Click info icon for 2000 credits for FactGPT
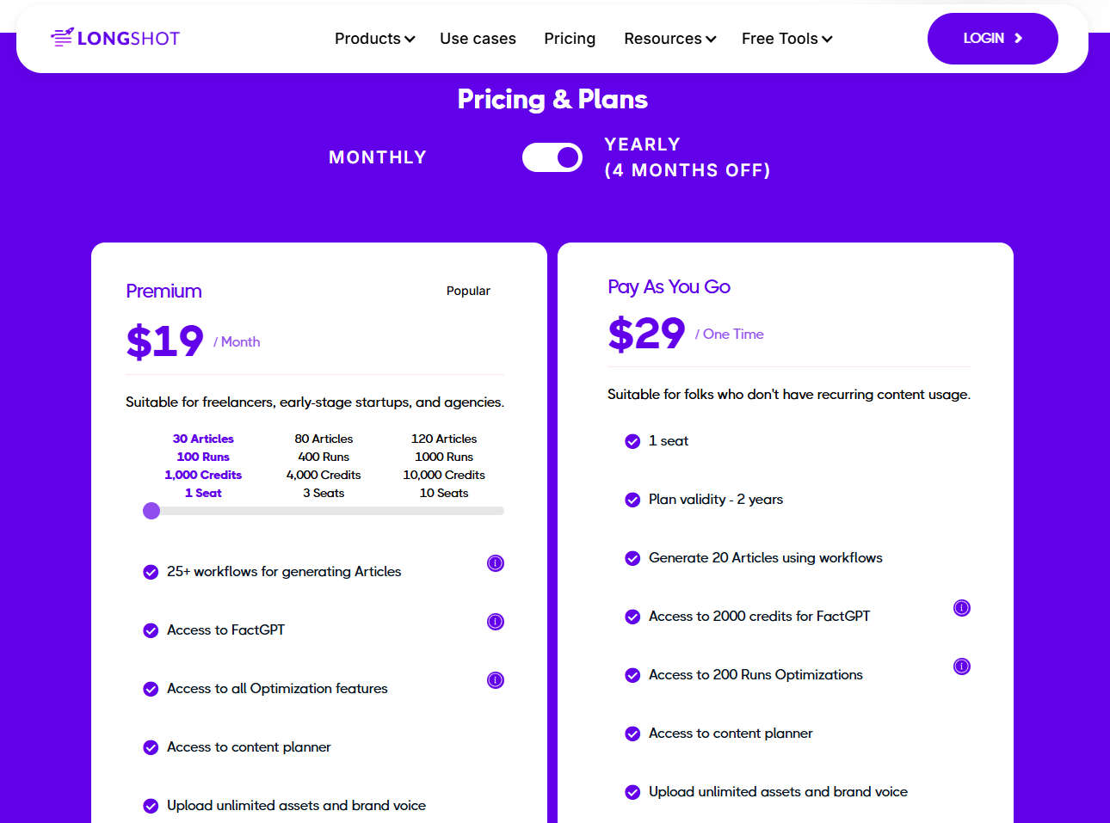 point(962,608)
